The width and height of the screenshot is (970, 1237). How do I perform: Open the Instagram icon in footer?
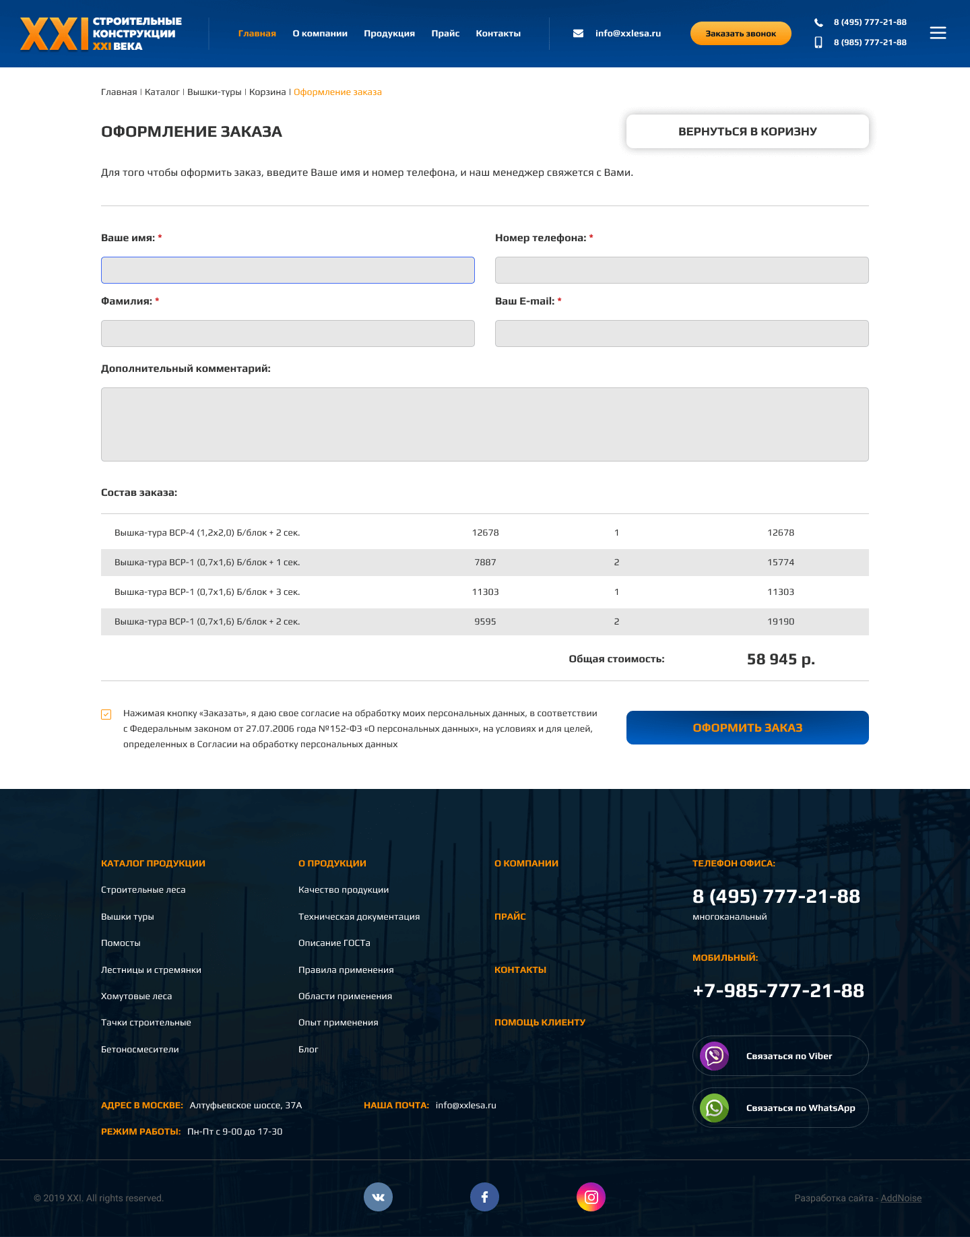(591, 1197)
